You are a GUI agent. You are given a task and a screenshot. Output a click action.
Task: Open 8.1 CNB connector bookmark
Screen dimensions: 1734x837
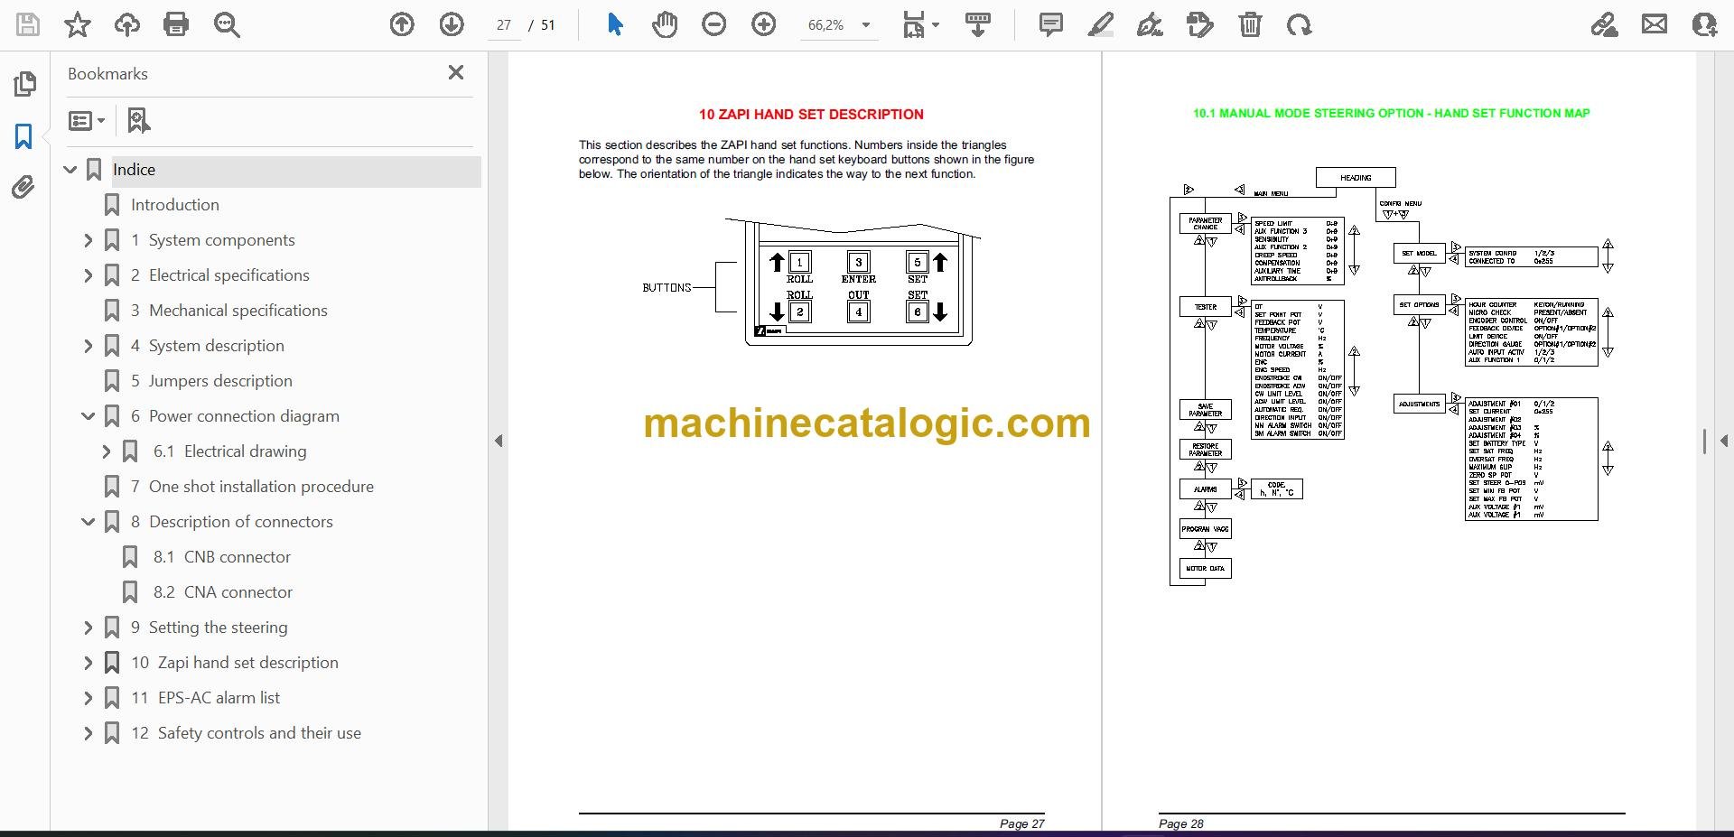pos(222,557)
